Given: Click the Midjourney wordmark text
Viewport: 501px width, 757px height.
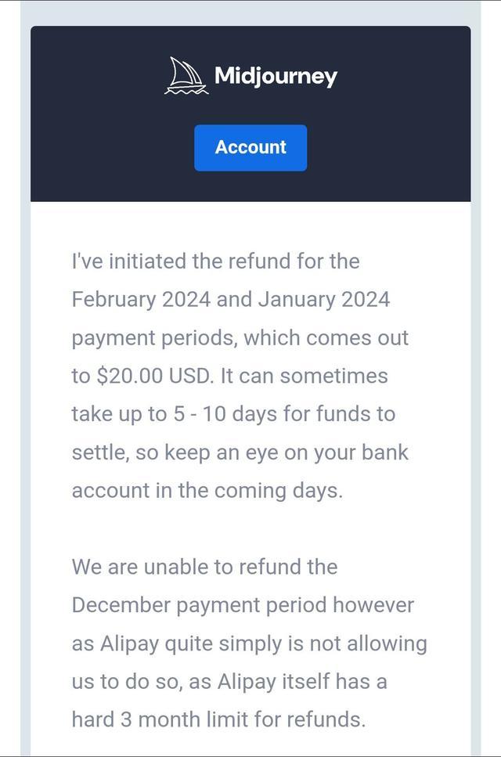Looking at the screenshot, I should point(276,76).
